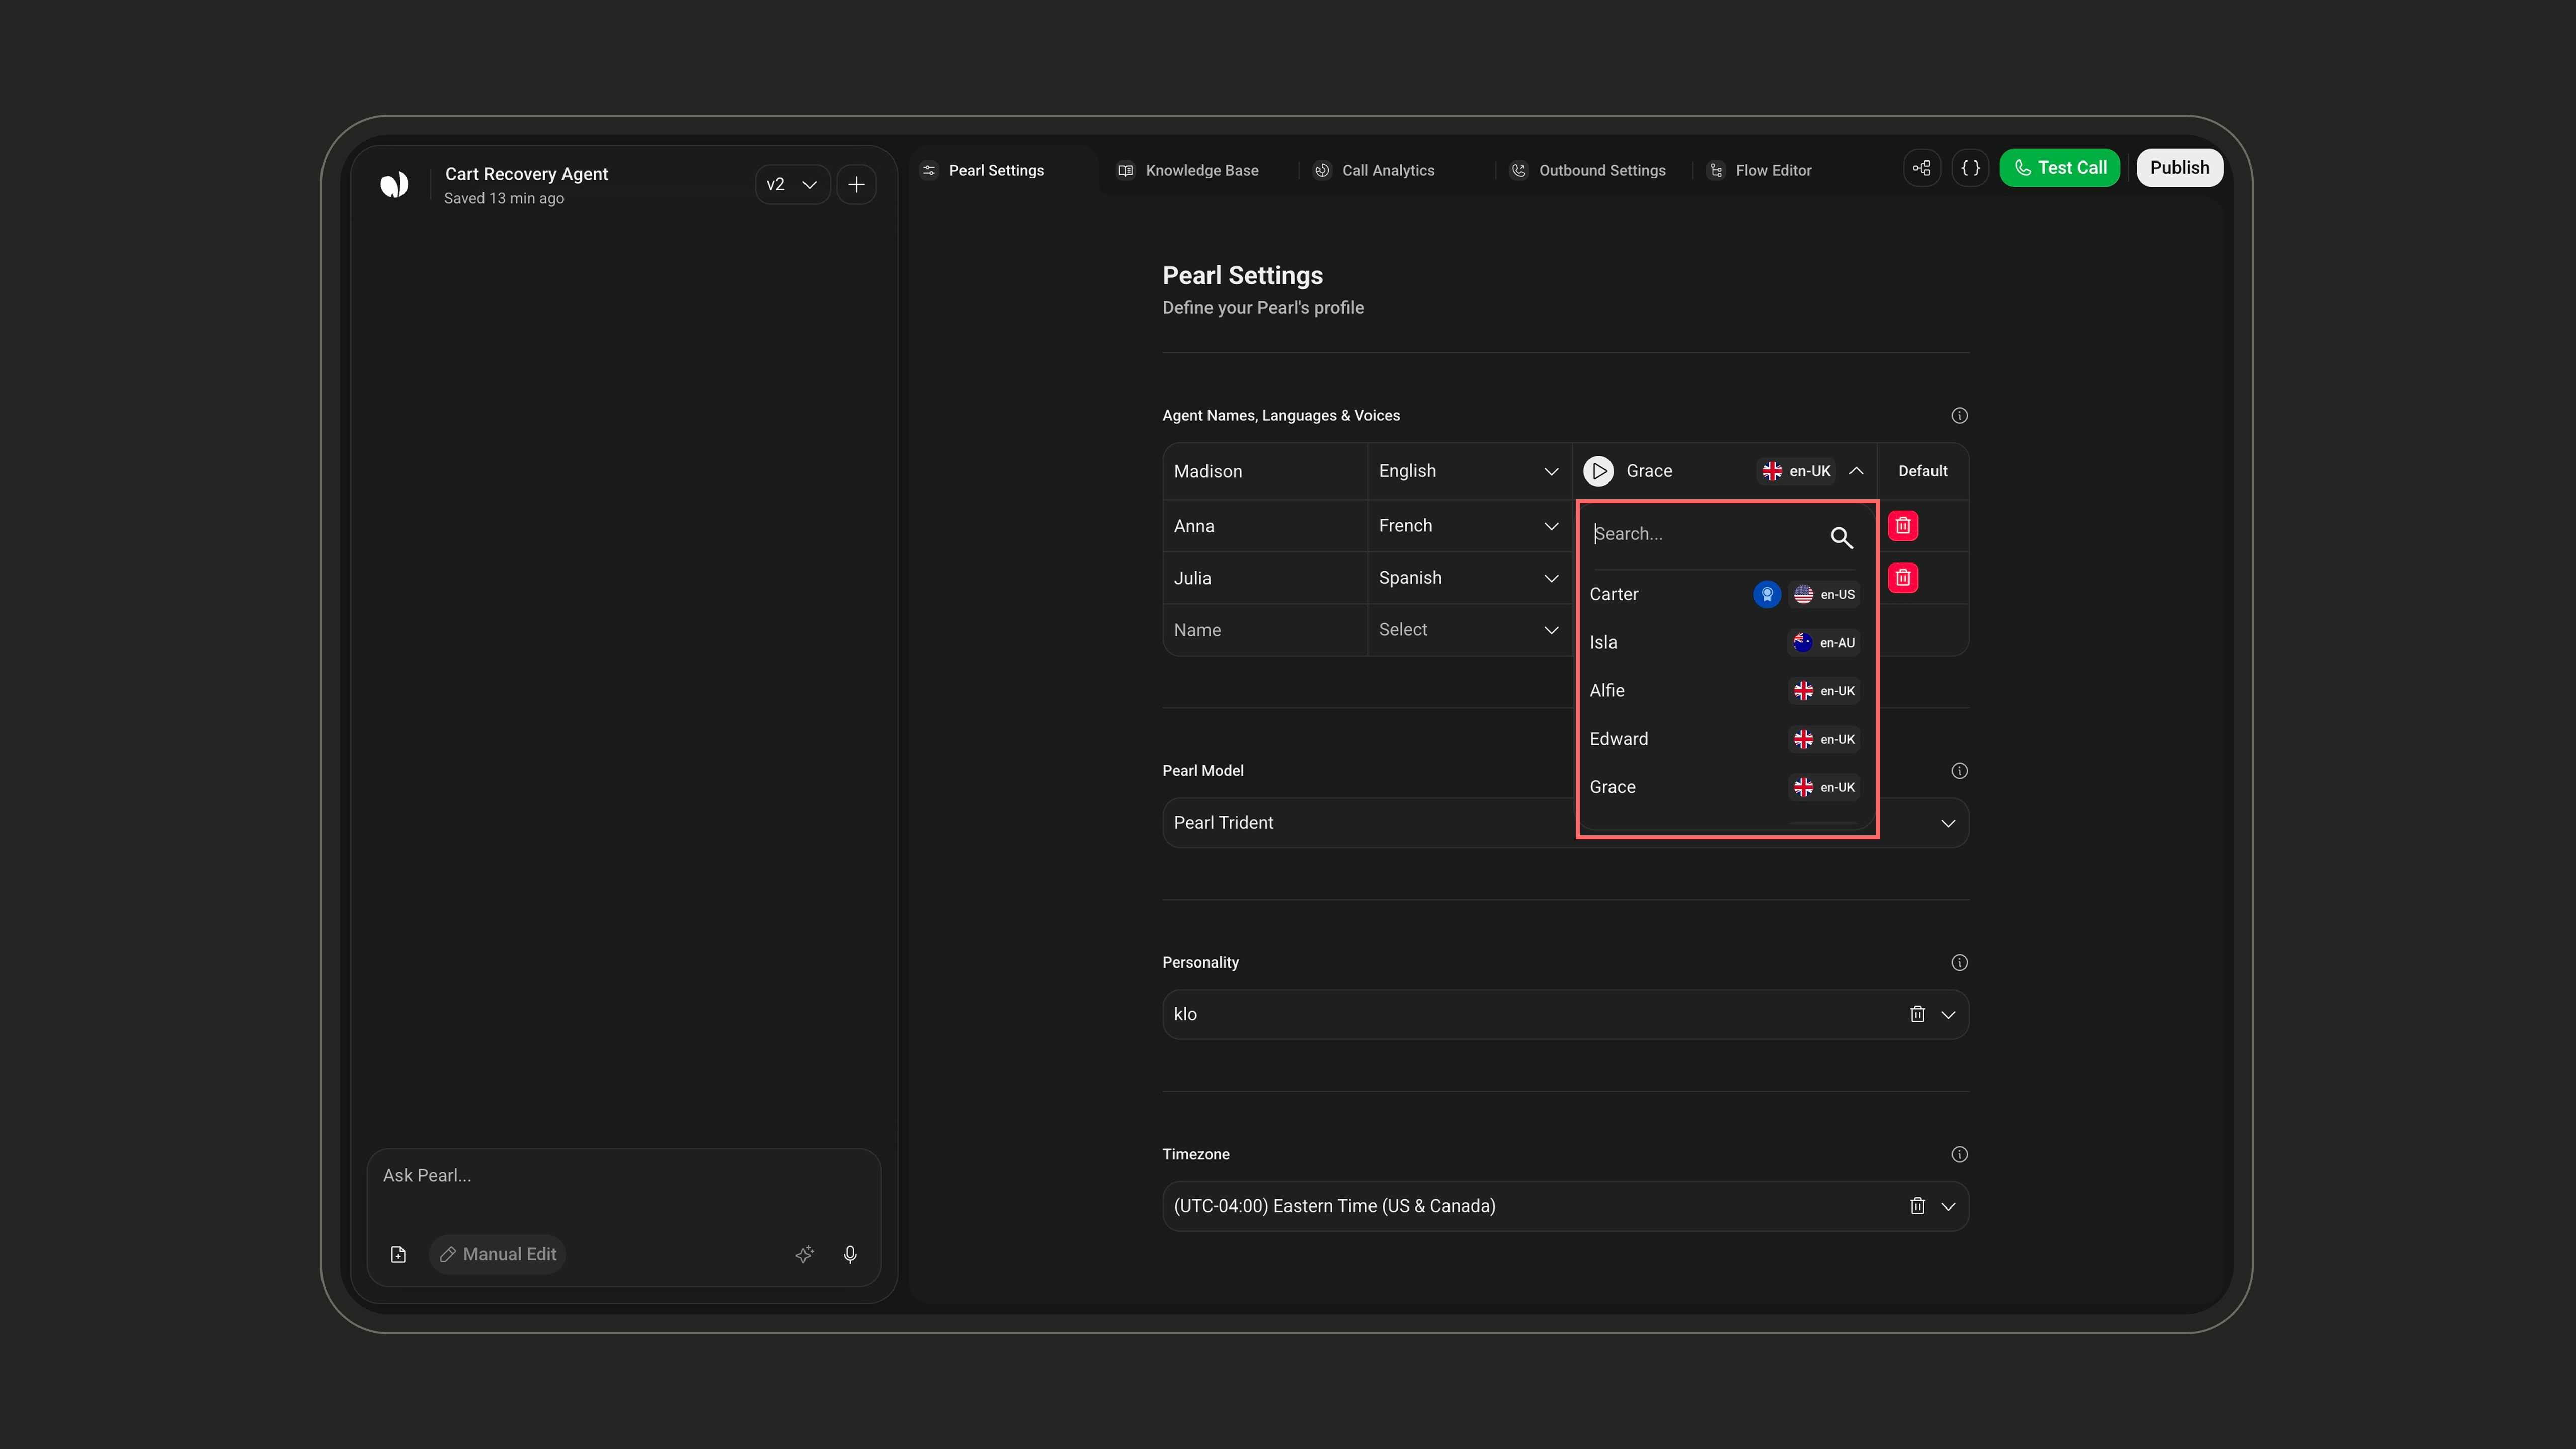Screen dimensions: 2576x1449
Task: Switch to the Flow Editor tab
Action: (1760, 170)
